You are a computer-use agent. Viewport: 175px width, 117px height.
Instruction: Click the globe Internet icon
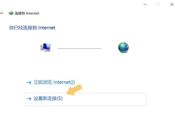coord(123,47)
